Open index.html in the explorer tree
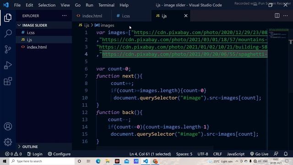Viewport: 293px width, 165px height. [x=44, y=47]
